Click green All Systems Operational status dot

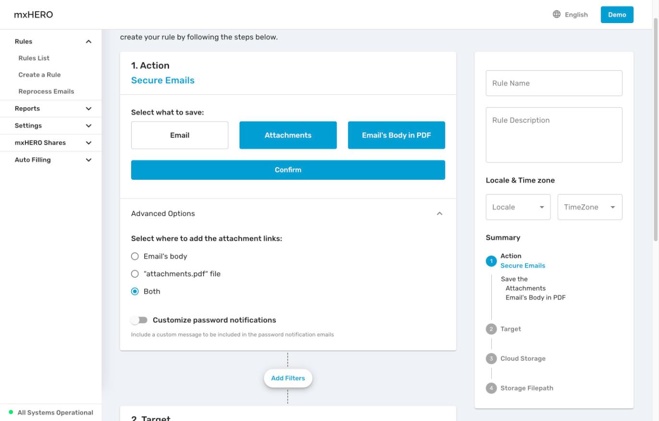pos(11,412)
